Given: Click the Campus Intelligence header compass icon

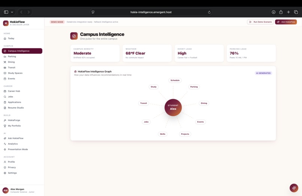Looking at the screenshot, I should coord(74,36).
